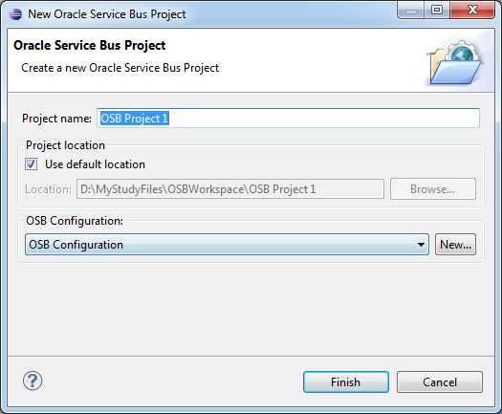Screen dimensions: 502x414
Task: Click the Eclipse icon in title bar
Action: click(15, 14)
